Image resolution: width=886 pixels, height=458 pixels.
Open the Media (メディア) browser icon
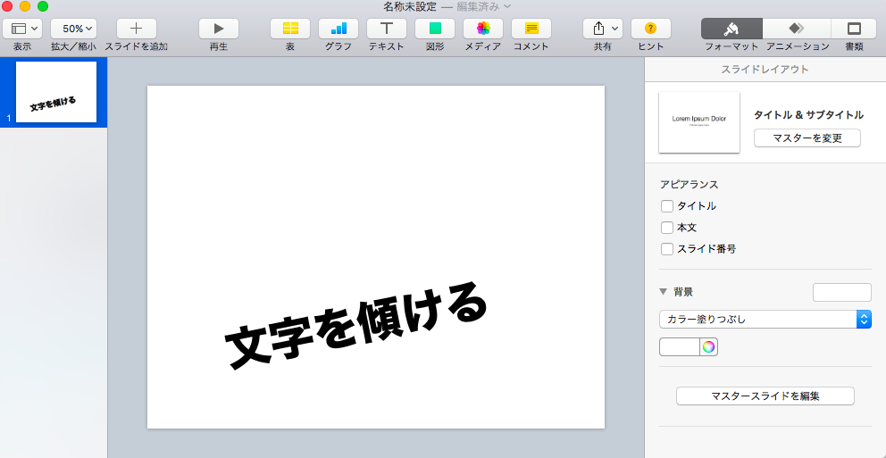tap(483, 29)
